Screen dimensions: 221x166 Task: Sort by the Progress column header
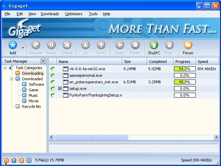(184, 62)
